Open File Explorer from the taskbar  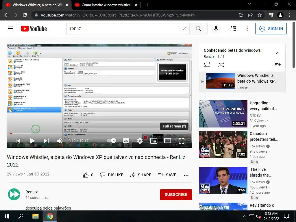pyautogui.click(x=35, y=216)
